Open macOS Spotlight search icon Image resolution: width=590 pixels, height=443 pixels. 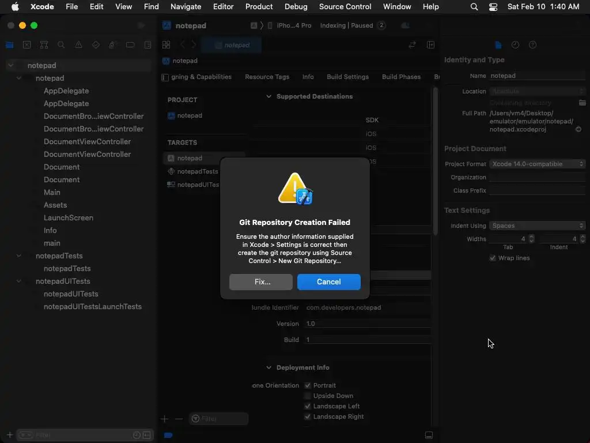coord(474,7)
